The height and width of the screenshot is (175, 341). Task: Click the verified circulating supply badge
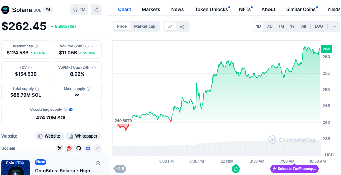click(x=71, y=109)
